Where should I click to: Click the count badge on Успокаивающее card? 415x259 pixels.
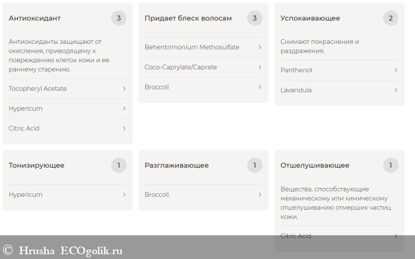[x=390, y=18]
